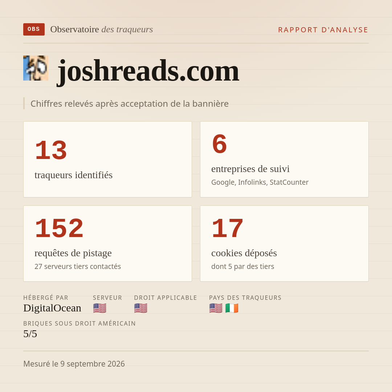Click the cookies déposés label
The width and height of the screenshot is (392, 392).
(x=244, y=253)
